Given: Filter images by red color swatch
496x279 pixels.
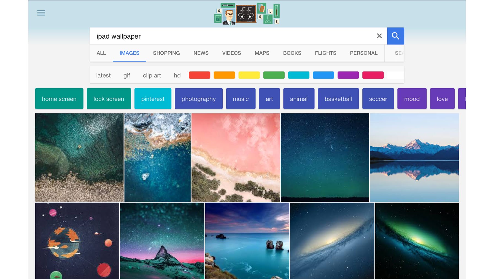Looking at the screenshot, I should (200, 75).
